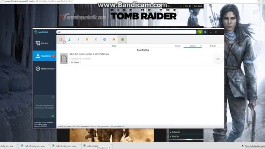Image resolution: width=265 pixels, height=149 pixels.
Task: Select the Transferler sidebar tab
Action: (44, 56)
